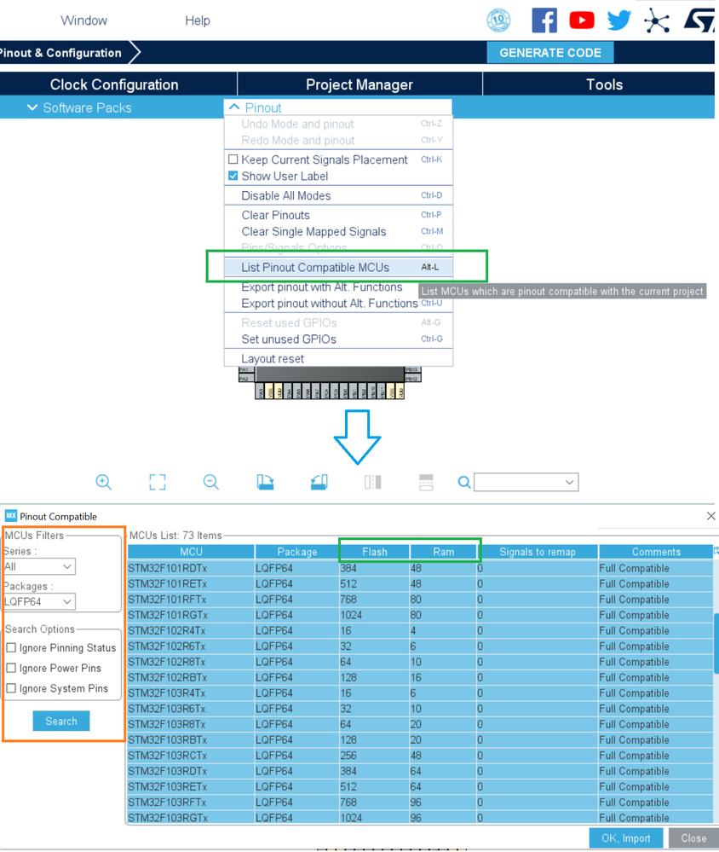Rotate pinout view counter-clockwise icon

[319, 482]
